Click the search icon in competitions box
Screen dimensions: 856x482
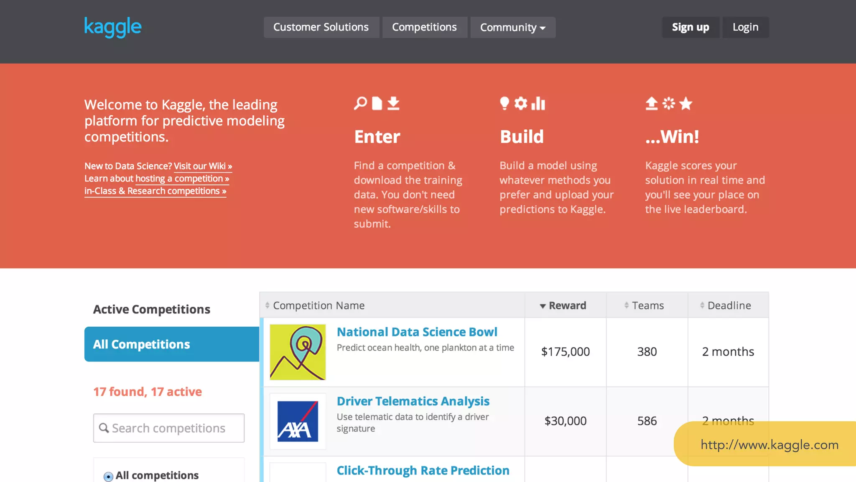click(x=104, y=428)
